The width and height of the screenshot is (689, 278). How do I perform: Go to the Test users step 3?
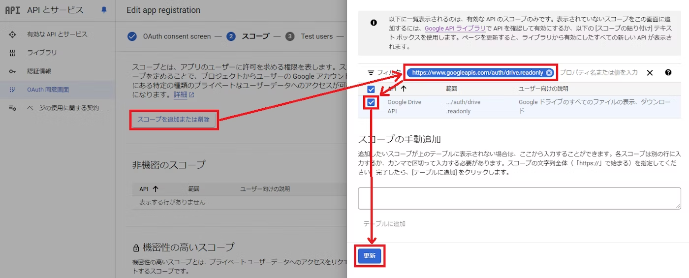309,36
